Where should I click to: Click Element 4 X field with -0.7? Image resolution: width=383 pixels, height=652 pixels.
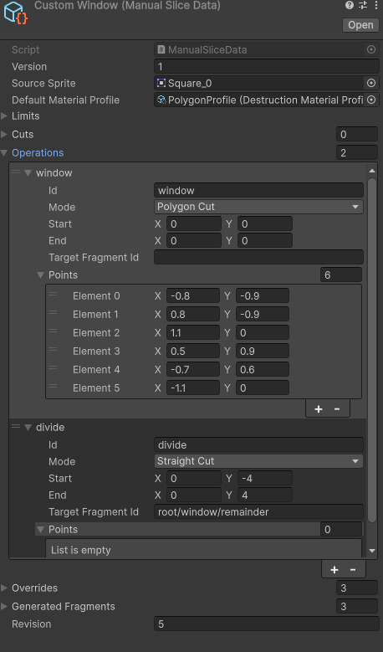(x=193, y=369)
